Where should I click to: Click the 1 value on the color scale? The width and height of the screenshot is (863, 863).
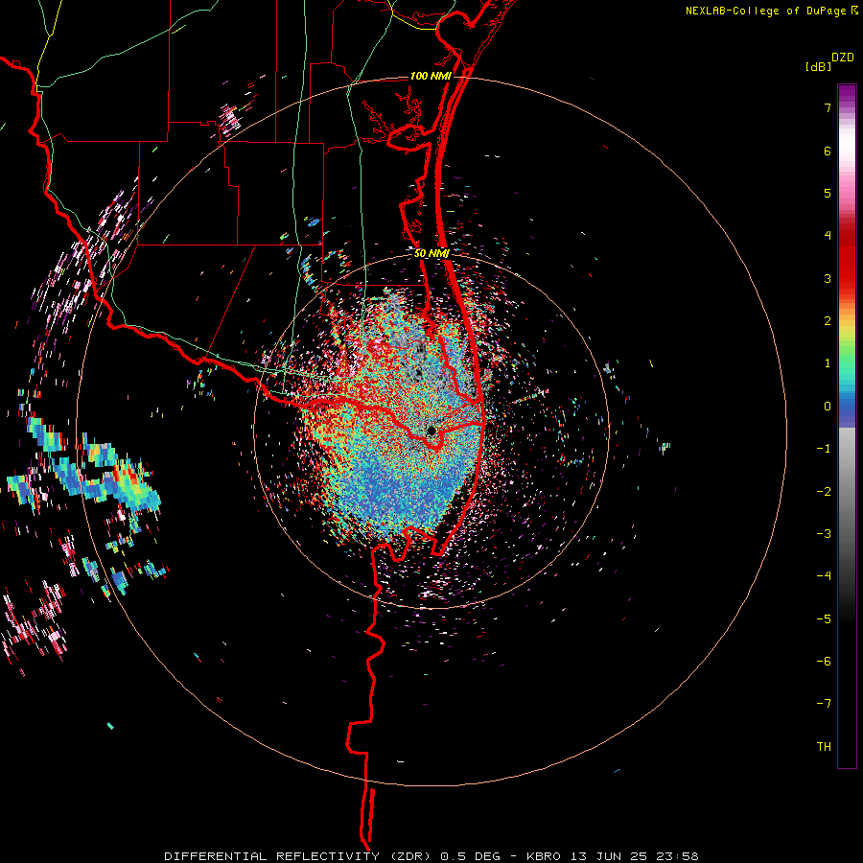[x=828, y=363]
